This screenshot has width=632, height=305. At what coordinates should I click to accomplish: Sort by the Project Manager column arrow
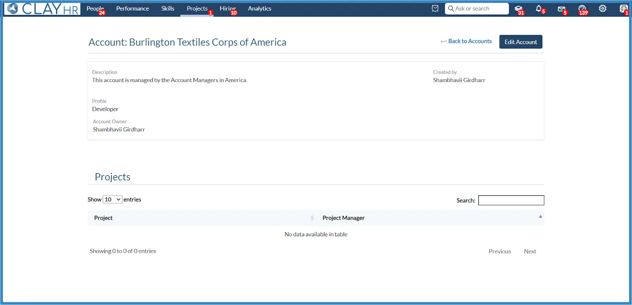tap(540, 216)
